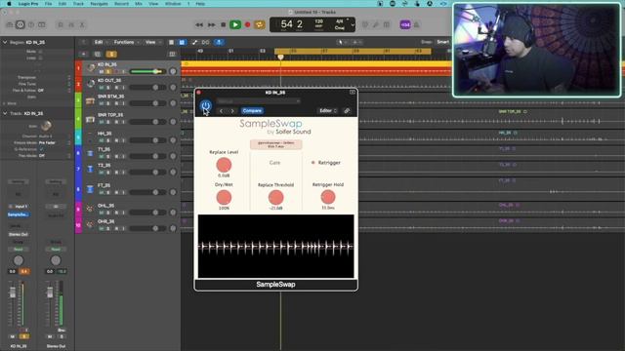This screenshot has height=351, width=625.
Task: Open the Library toolbar icon
Action: 10,24
